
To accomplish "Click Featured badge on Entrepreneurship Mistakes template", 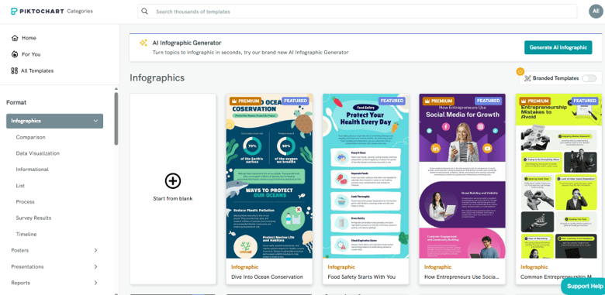I will click(585, 101).
